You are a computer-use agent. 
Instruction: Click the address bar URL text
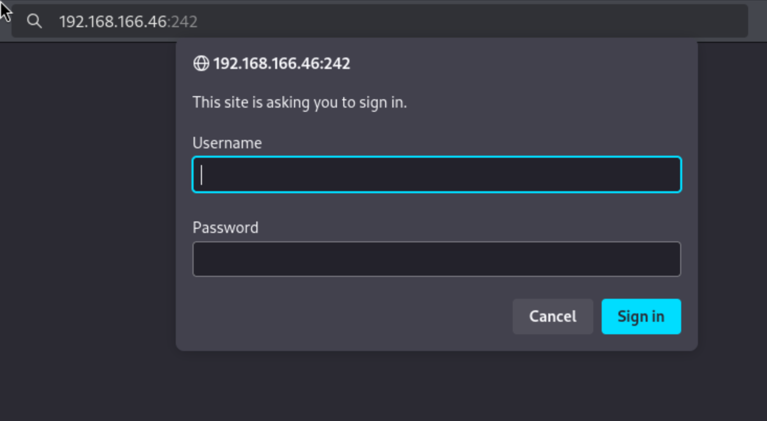112,21
